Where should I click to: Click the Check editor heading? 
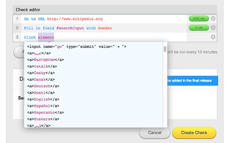(28, 10)
